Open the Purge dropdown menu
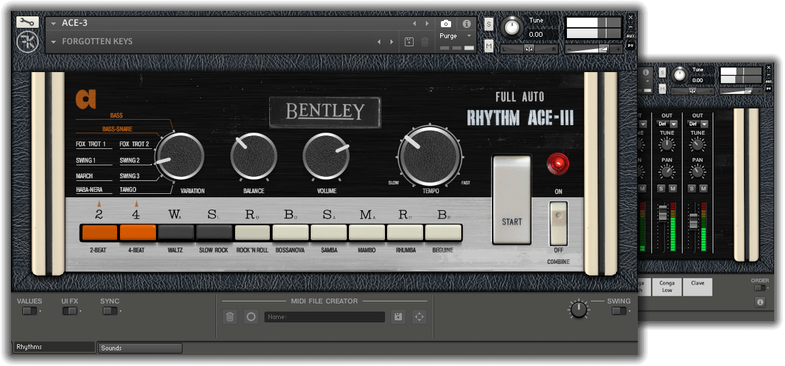Image resolution: width=785 pixels, height=366 pixels. pos(456,36)
